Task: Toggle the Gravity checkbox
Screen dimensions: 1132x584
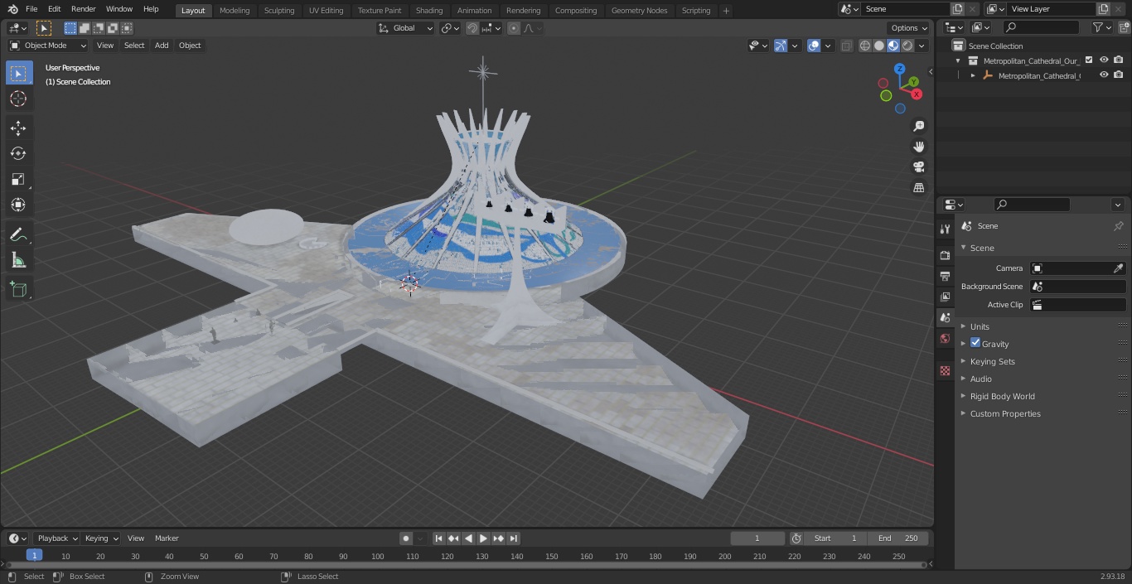Action: point(975,343)
